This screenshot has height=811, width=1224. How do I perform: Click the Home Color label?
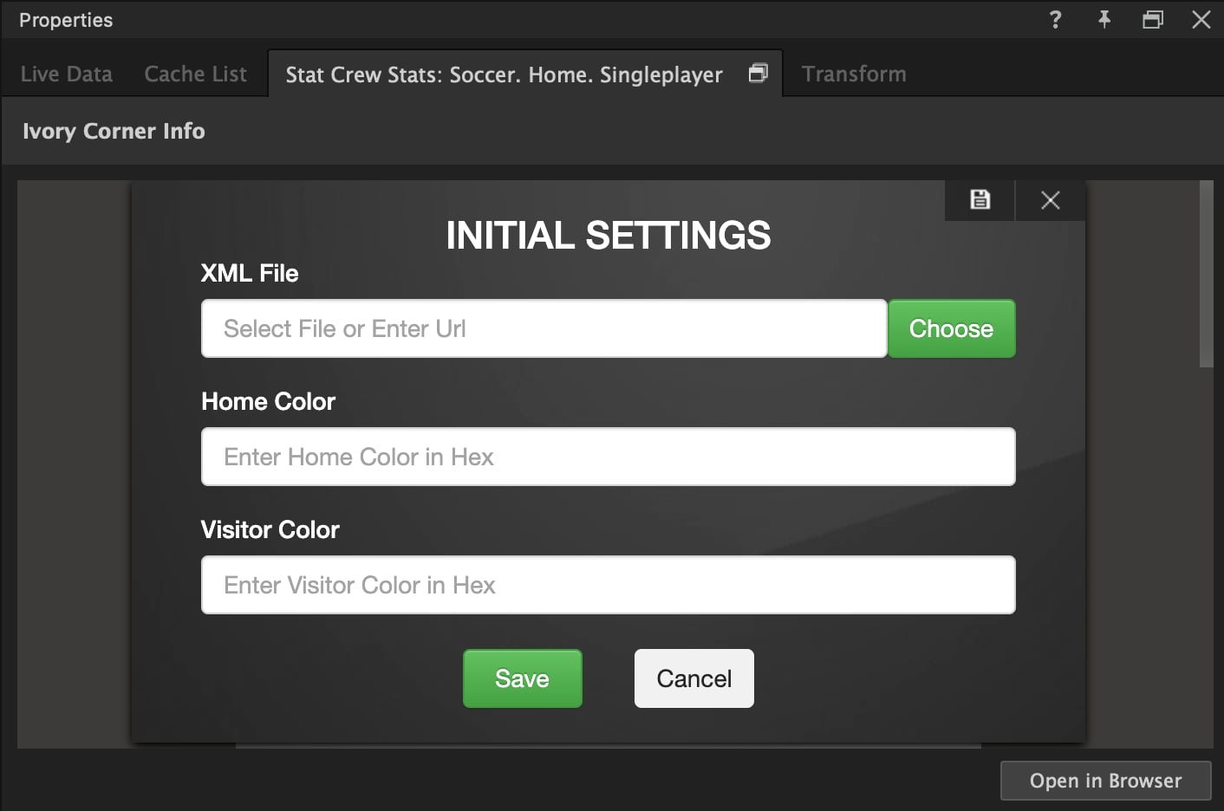(x=268, y=401)
